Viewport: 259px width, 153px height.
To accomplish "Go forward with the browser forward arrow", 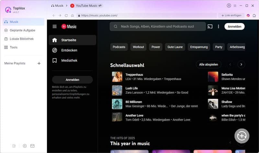I will (60, 15).
